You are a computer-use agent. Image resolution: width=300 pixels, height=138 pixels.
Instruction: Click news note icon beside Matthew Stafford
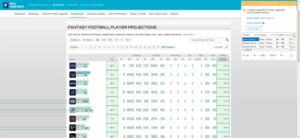click(88, 111)
